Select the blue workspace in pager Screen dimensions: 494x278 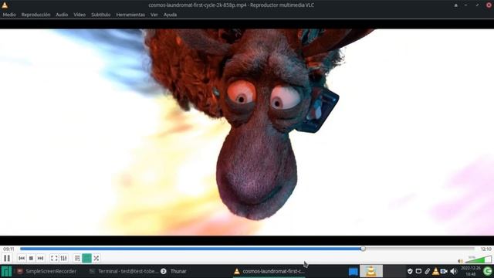[354, 271]
